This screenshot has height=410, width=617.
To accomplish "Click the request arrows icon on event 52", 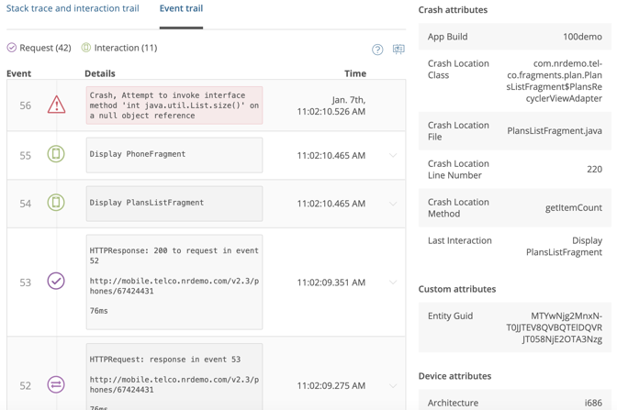I will 56,384.
